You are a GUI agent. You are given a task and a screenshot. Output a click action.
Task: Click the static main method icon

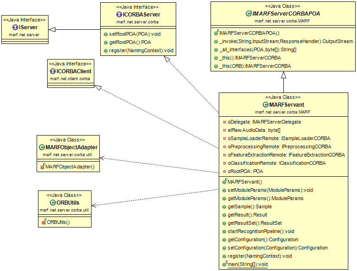(x=225, y=264)
